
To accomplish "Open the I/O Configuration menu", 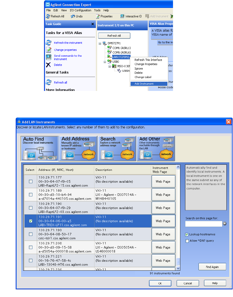I will click(x=81, y=10).
